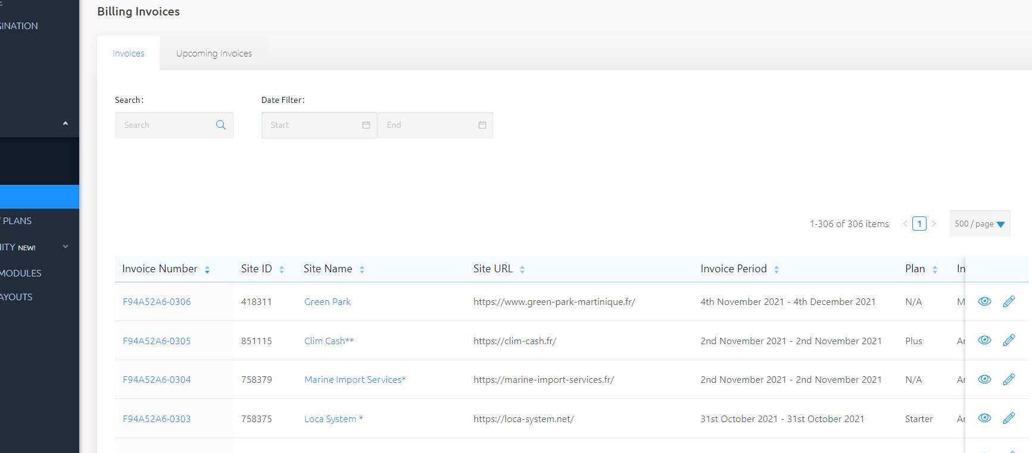The width and height of the screenshot is (1032, 453).
Task: Open the Loca System site link
Action: pyautogui.click(x=333, y=419)
